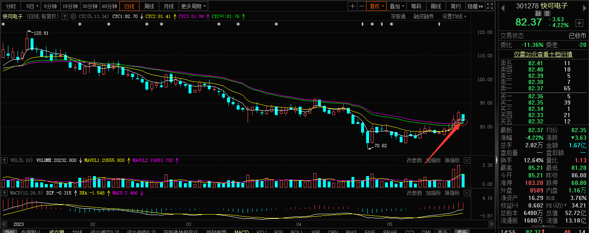Click the zoom out minus button

coord(362,6)
